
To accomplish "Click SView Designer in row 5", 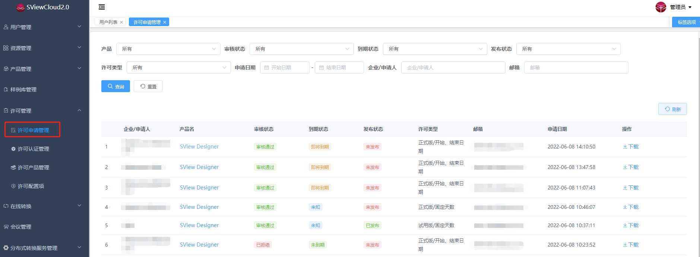I will (x=199, y=225).
